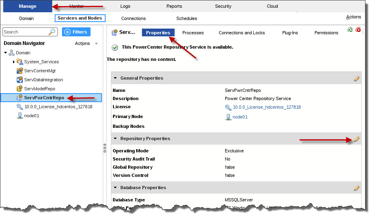372x221 pixels.
Task: Select the Domain sub-tab
Action: pyautogui.click(x=27, y=18)
